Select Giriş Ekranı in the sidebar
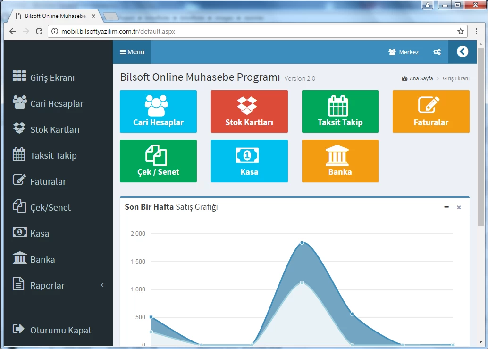Screen dimensions: 488x349 coord(52,77)
